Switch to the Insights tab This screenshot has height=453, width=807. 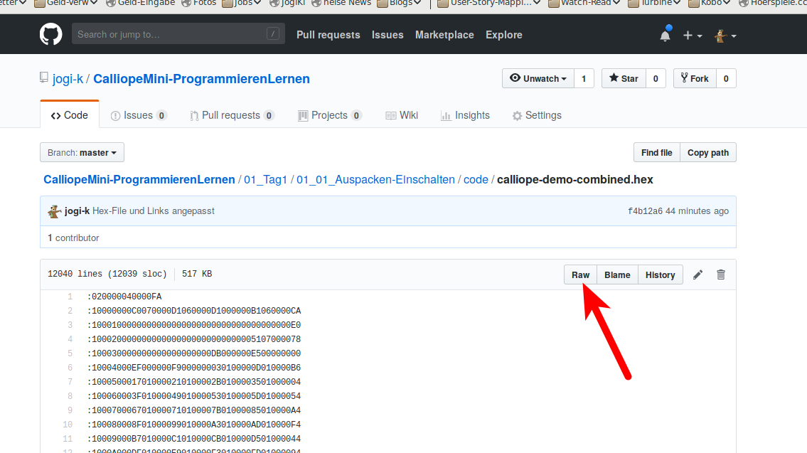pos(465,115)
